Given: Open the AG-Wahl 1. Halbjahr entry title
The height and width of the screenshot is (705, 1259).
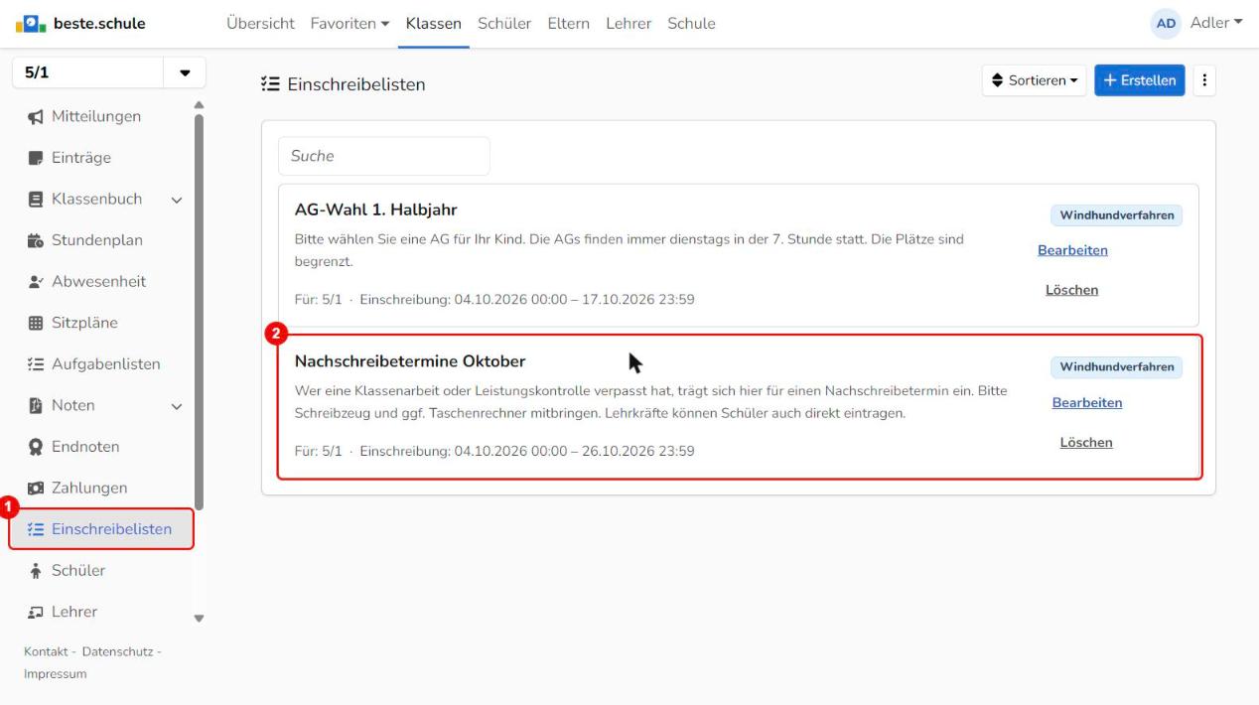Looking at the screenshot, I should (x=375, y=210).
